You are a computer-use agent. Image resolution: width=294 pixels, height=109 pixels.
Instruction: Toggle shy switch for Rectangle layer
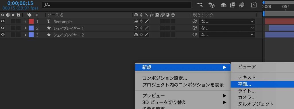[x=136, y=21]
